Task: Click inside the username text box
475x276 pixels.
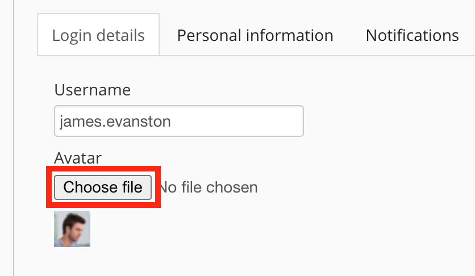Action: point(178,121)
